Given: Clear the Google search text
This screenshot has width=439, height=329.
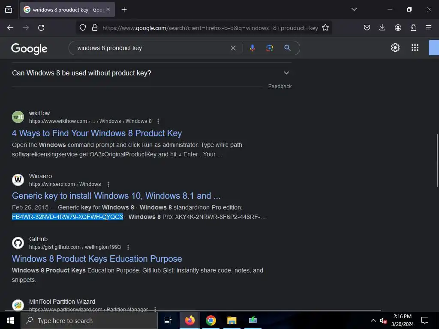Looking at the screenshot, I should click(x=233, y=48).
